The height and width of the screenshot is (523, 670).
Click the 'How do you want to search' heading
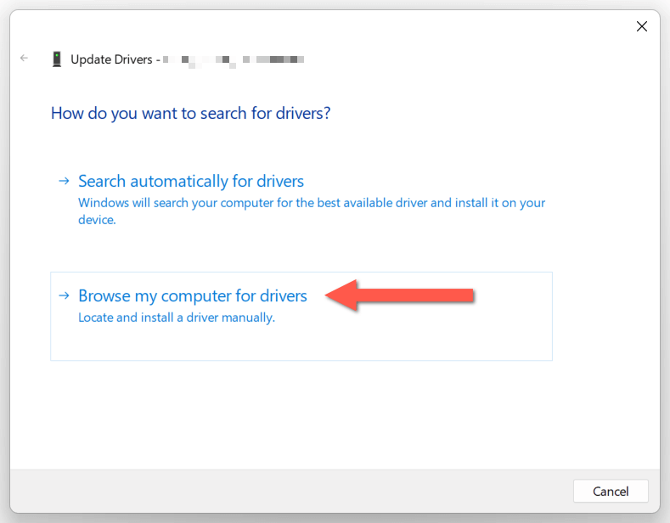[190, 113]
